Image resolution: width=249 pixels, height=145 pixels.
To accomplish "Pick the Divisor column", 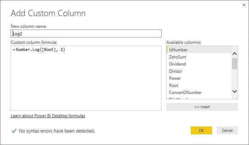I will click(175, 71).
